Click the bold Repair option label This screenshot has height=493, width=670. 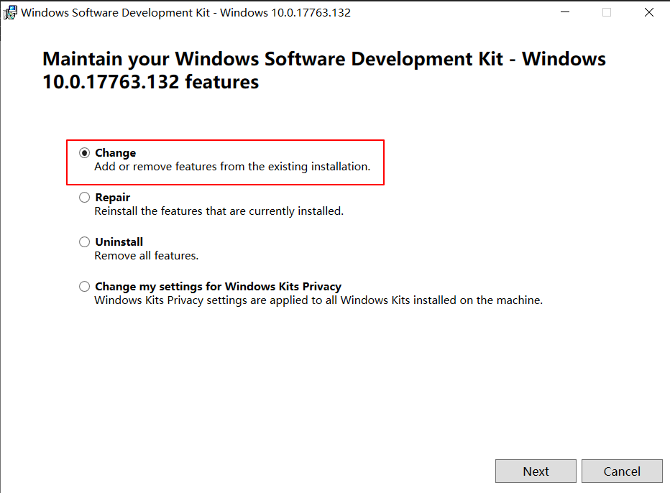(112, 198)
